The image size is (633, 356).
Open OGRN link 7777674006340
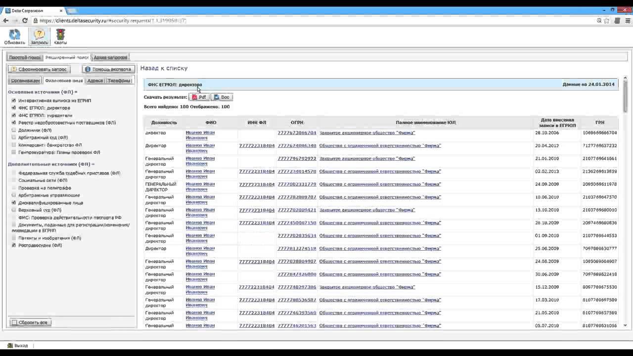[x=297, y=146]
